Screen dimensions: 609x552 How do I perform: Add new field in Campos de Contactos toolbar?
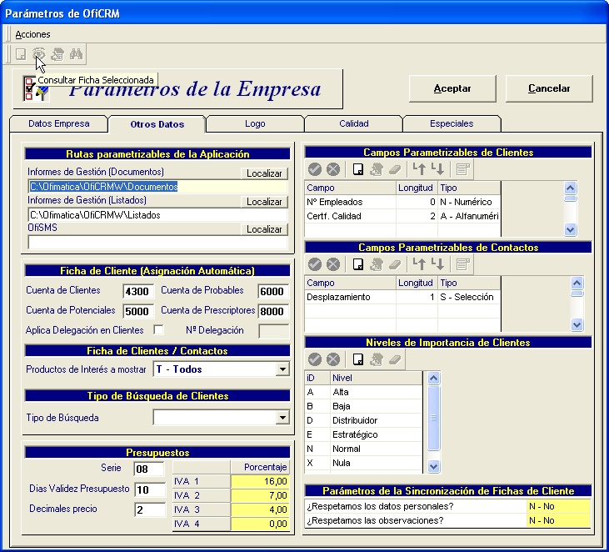coord(358,264)
